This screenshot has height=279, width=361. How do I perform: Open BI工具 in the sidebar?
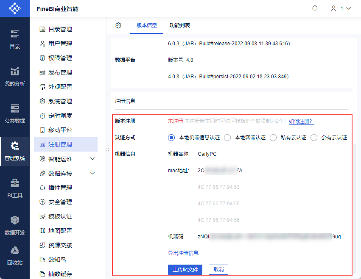(15, 189)
